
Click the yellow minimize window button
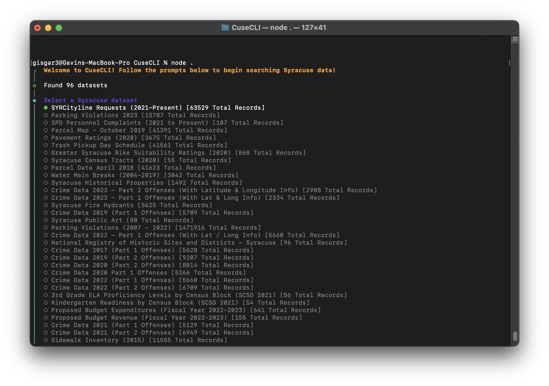pyautogui.click(x=48, y=28)
